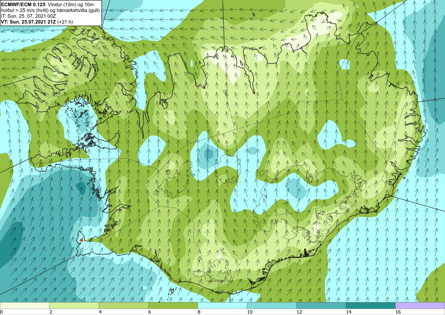The width and height of the screenshot is (445, 315).
Task: Click the 'ECMWF/ECM 0.125' title text
Action: [23, 4]
